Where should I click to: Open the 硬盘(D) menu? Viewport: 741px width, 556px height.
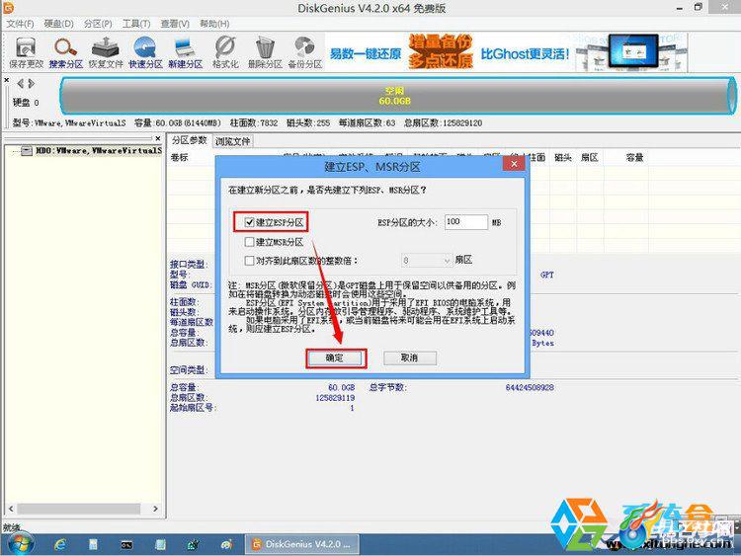point(59,24)
